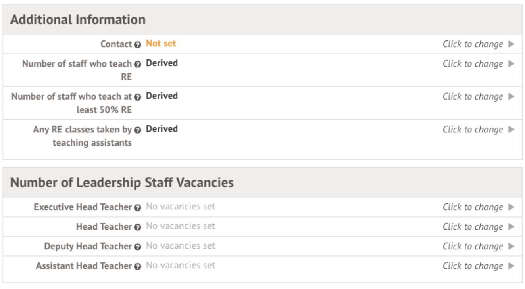Viewport: 525px width, 289px height.
Task: Open the Head Teacher help icon
Action: [138, 227]
